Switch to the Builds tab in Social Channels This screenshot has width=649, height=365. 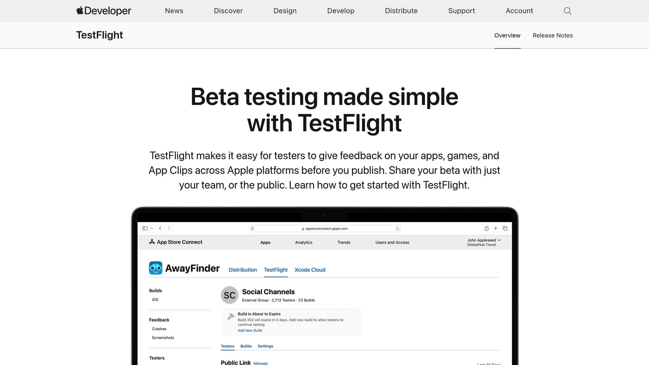(x=246, y=346)
